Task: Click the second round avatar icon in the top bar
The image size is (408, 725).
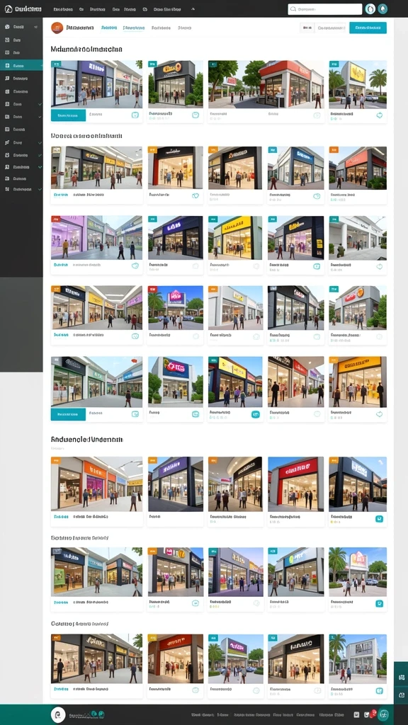Action: pos(382,8)
